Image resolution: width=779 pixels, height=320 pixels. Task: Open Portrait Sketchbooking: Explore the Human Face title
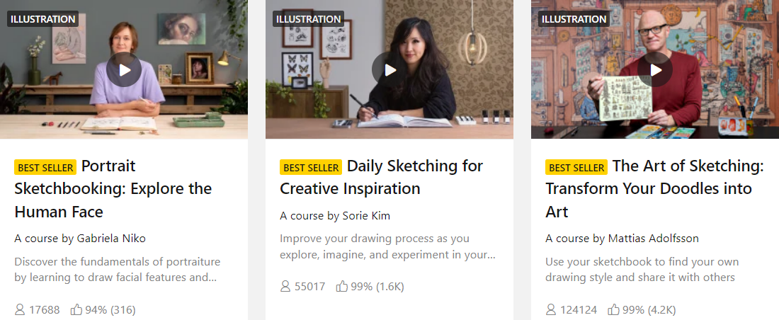click(113, 189)
